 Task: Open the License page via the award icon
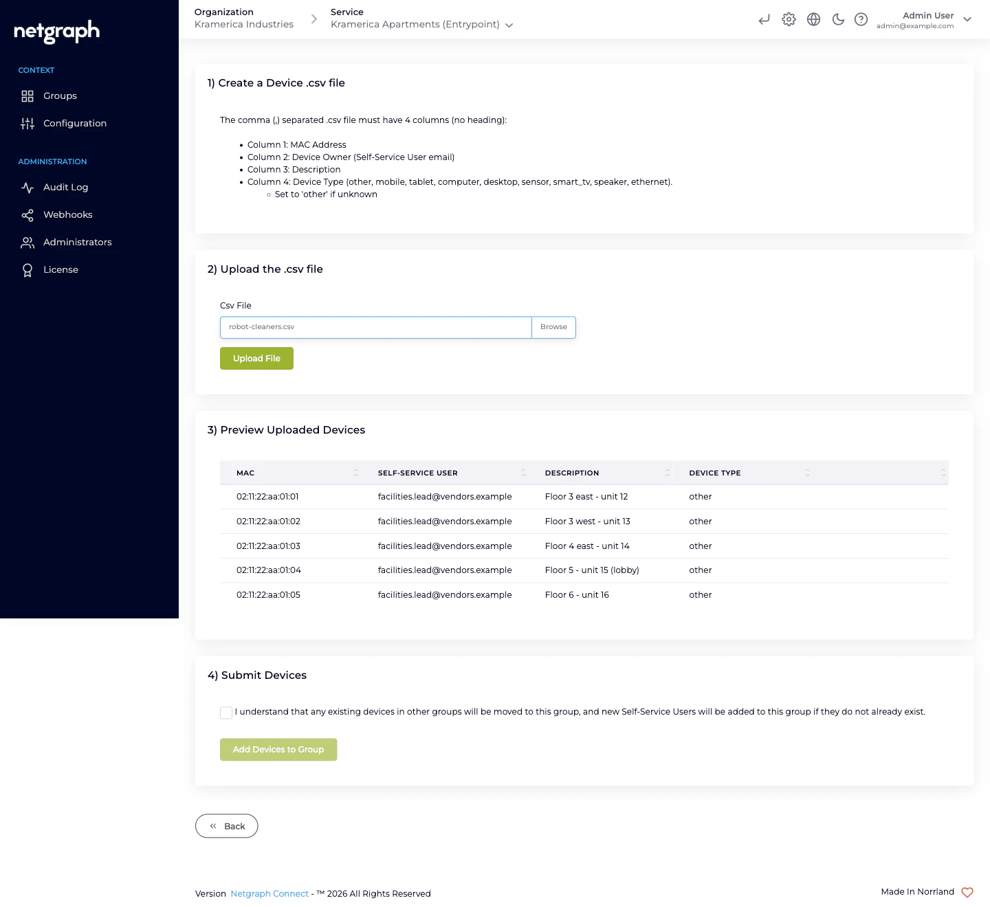27,269
